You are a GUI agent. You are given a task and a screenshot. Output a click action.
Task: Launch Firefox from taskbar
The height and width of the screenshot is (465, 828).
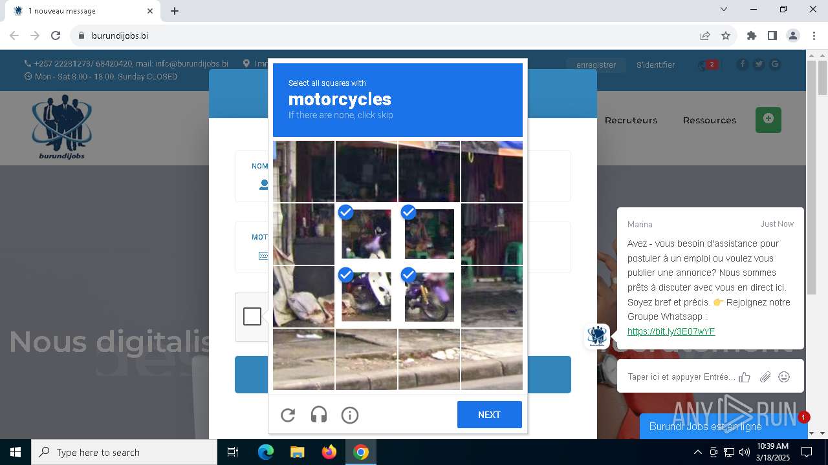329,452
